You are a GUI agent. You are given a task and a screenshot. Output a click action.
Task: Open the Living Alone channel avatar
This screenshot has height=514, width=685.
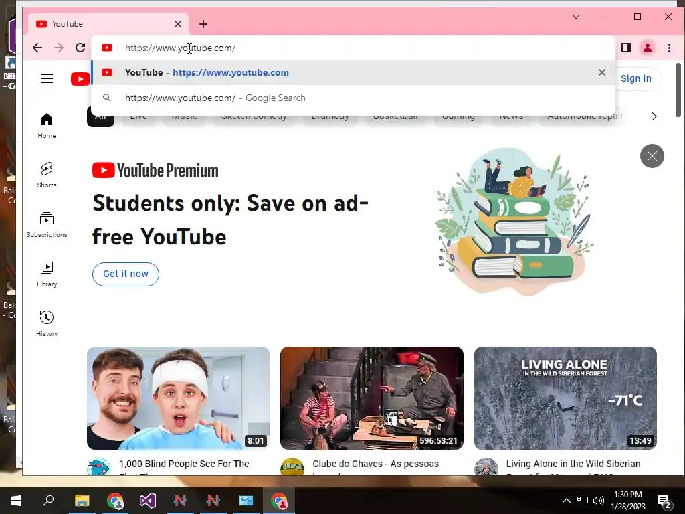(486, 466)
